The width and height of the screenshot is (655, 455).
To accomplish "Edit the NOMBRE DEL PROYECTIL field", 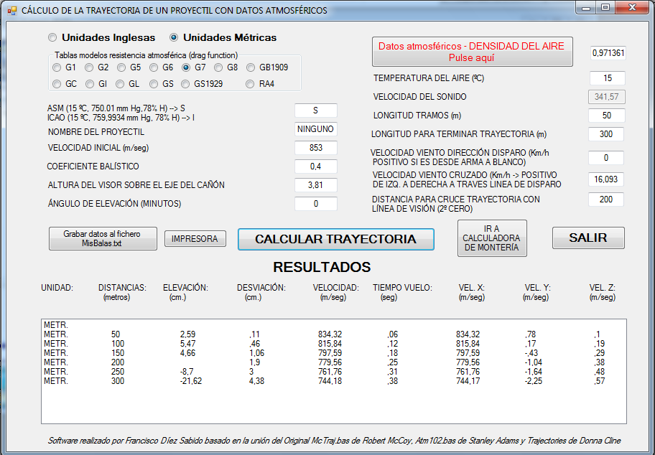I will point(315,130).
